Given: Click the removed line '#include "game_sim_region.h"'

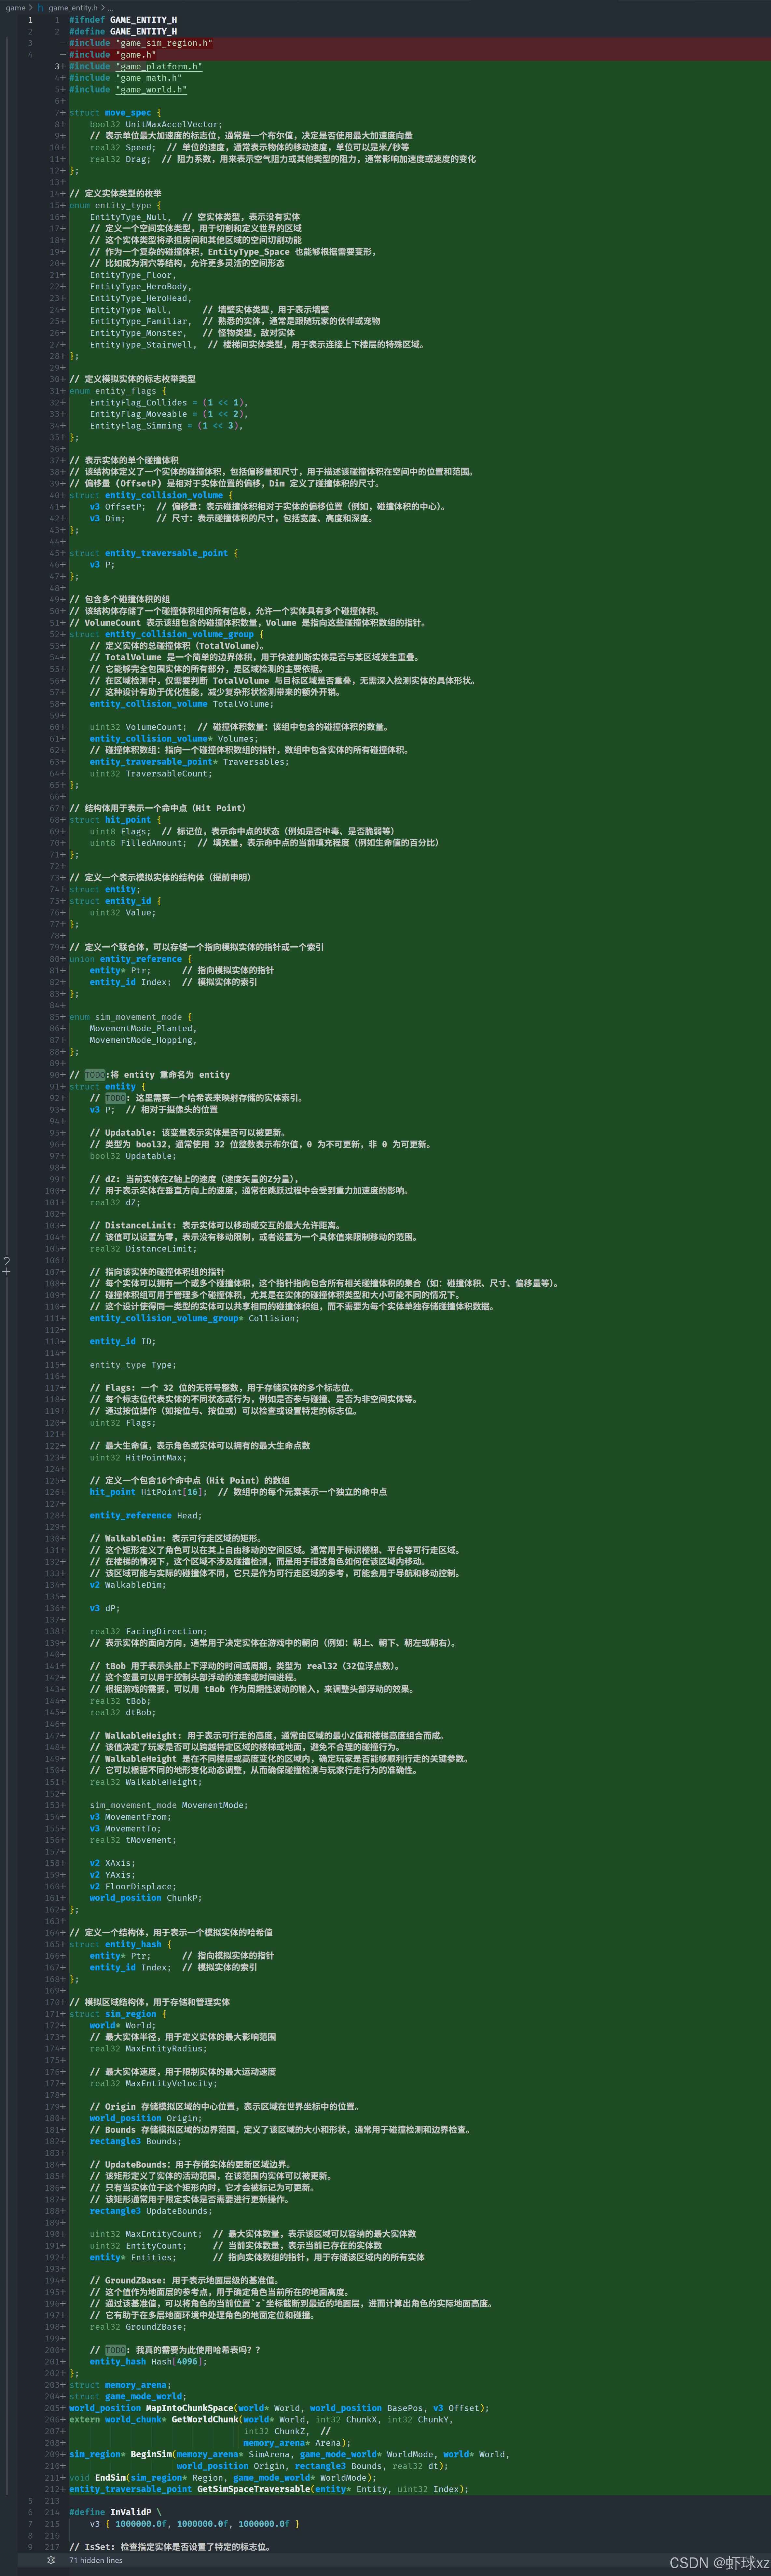Looking at the screenshot, I should [140, 43].
